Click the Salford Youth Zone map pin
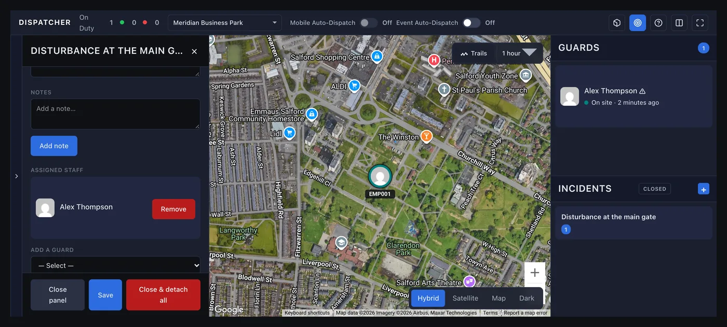727x327 pixels. click(x=526, y=75)
